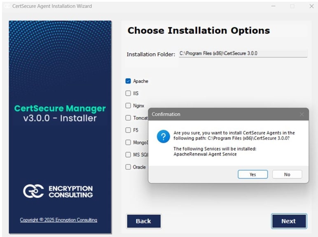The image size is (318, 237).
Task: Close the Confirmation dialog with its X
Action: (x=302, y=114)
